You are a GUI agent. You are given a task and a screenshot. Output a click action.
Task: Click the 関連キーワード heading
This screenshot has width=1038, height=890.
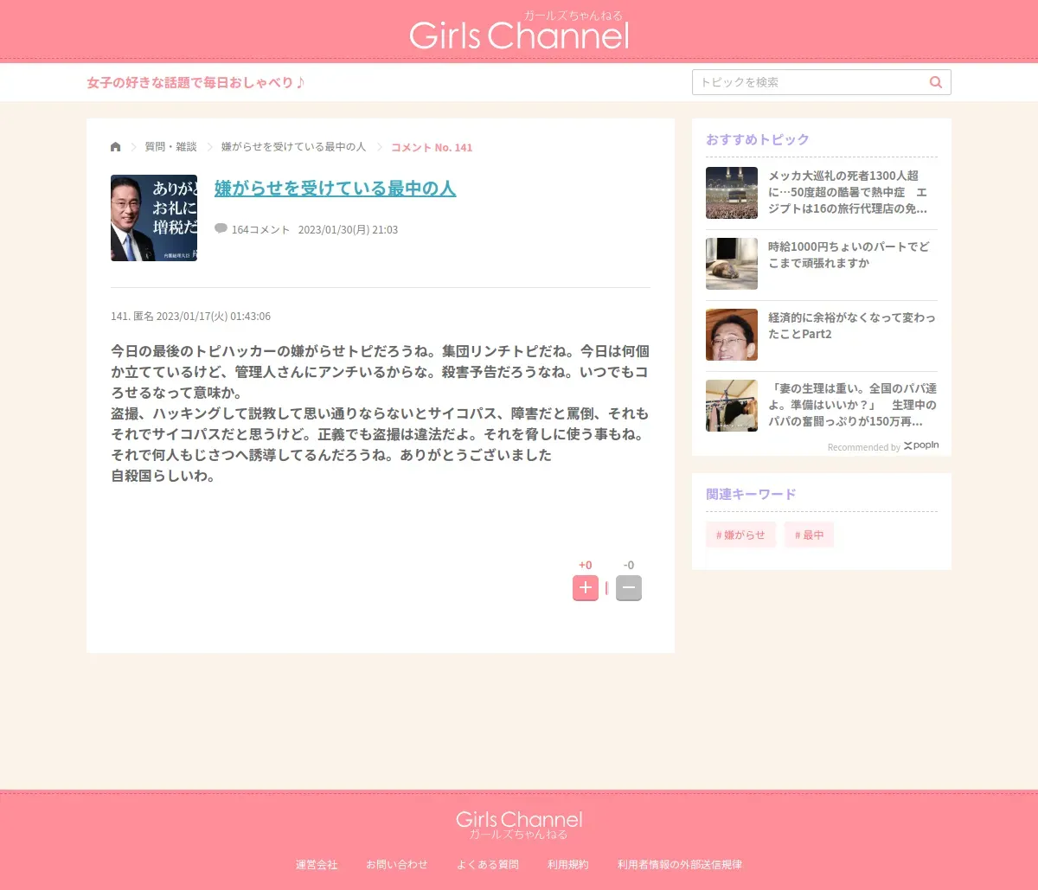click(751, 494)
